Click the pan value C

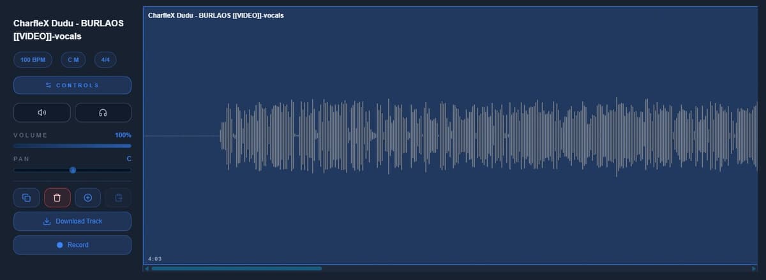click(129, 158)
